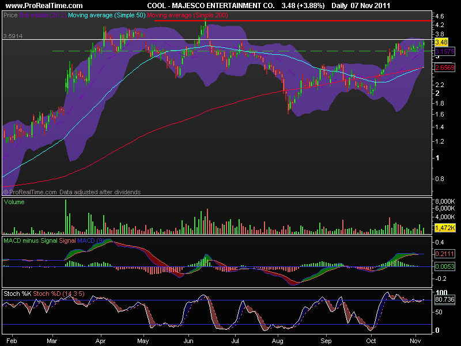Click the Mar label on the time axis
The height and width of the screenshot is (346, 461).
tap(52, 341)
